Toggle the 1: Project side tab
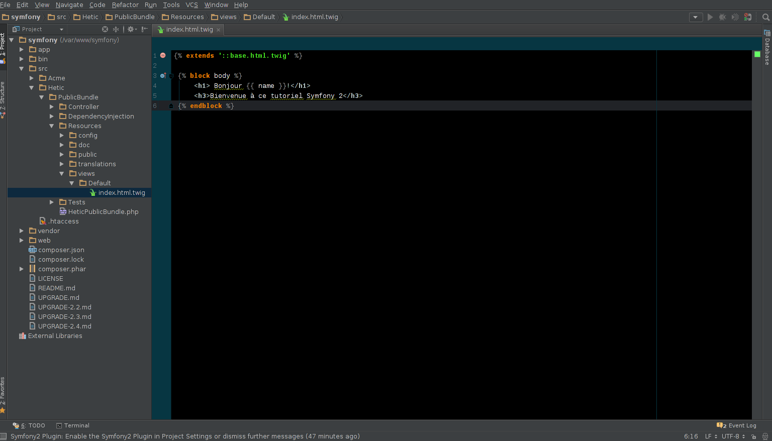 click(x=3, y=48)
